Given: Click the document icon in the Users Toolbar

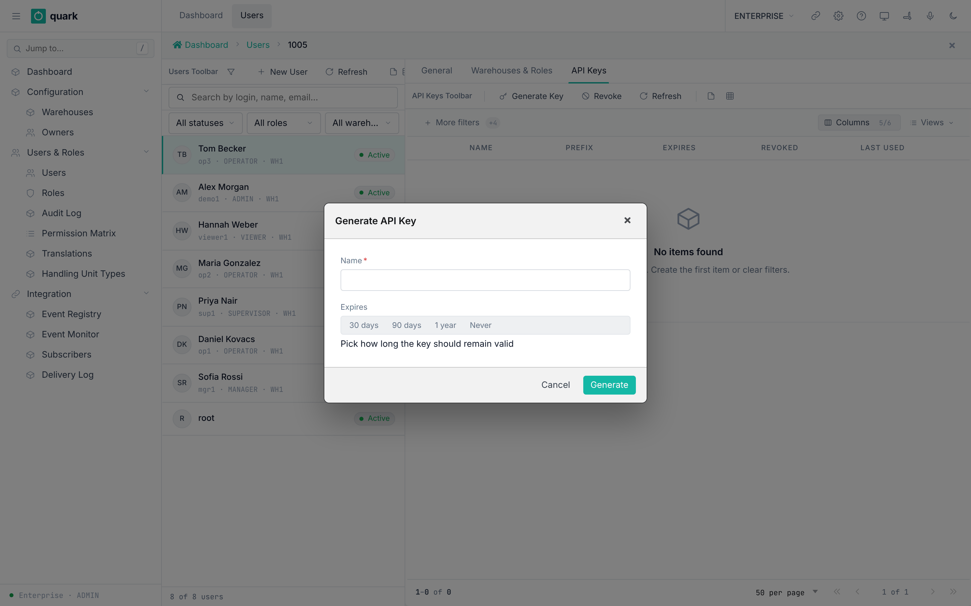Looking at the screenshot, I should (x=393, y=72).
